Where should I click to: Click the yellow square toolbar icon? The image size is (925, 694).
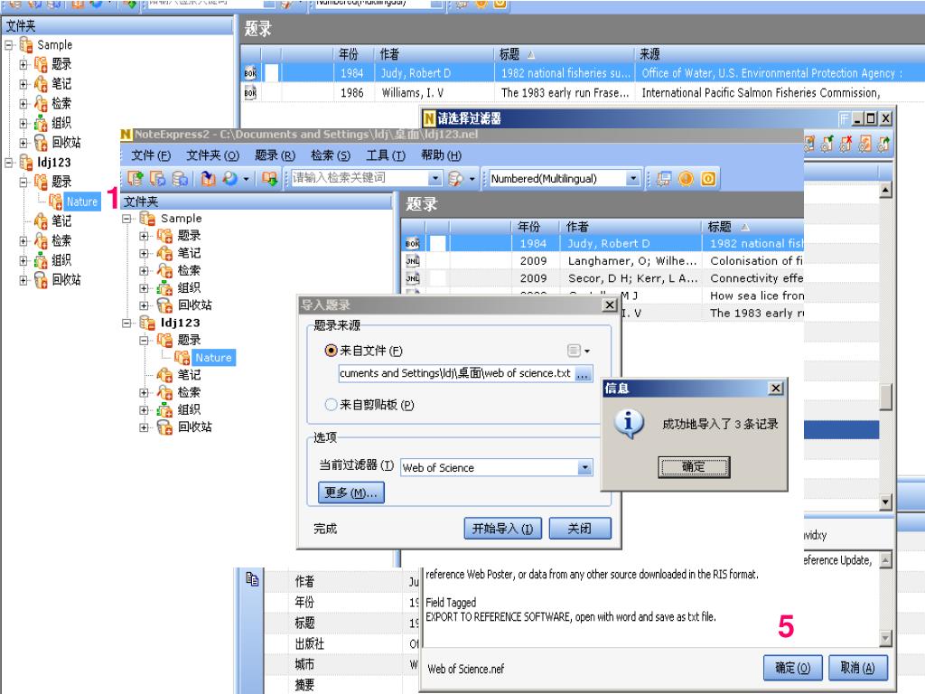[708, 178]
